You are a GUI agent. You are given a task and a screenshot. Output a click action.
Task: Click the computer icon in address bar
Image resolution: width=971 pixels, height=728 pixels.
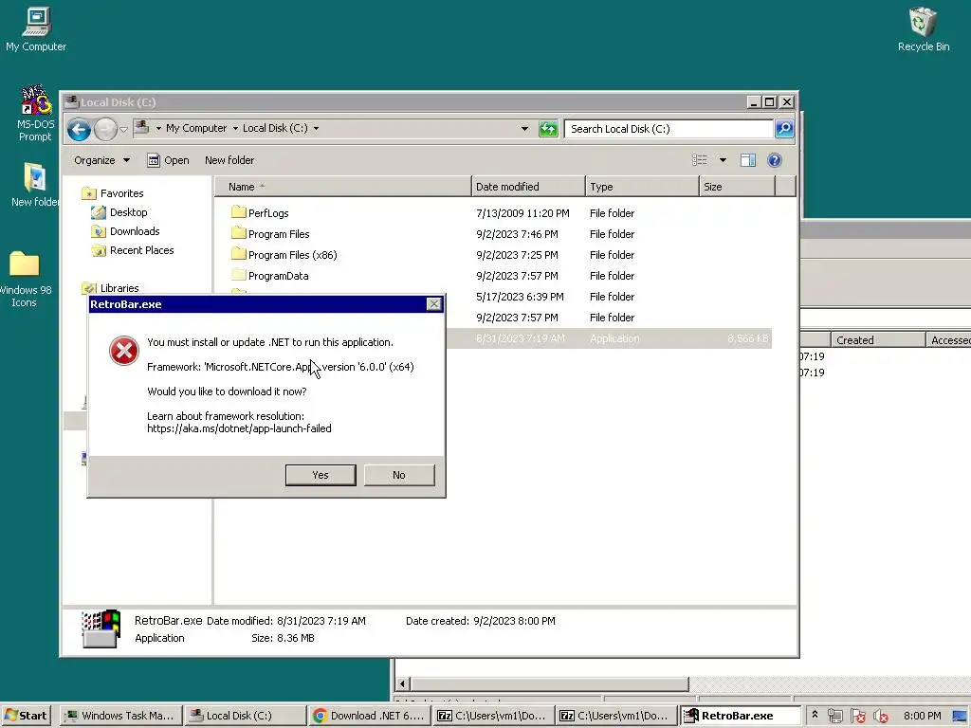click(x=142, y=128)
